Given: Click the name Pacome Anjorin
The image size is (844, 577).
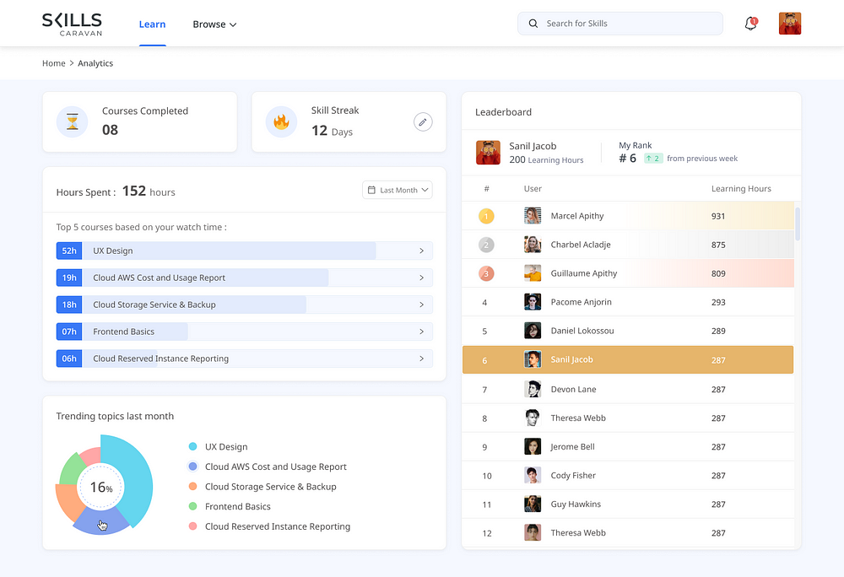Looking at the screenshot, I should (581, 302).
